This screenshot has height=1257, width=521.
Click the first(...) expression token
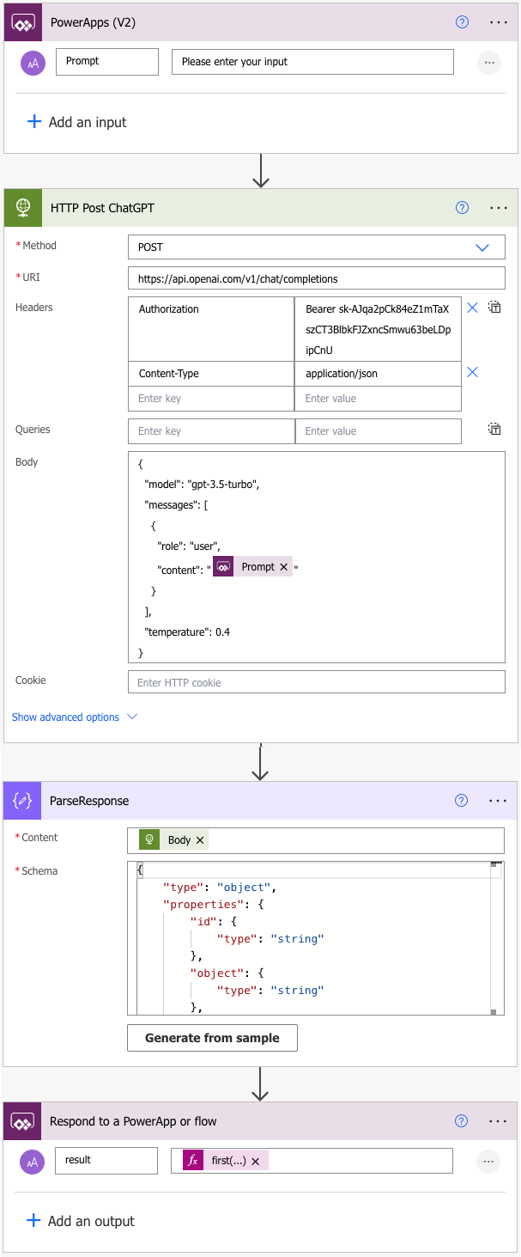(x=225, y=1161)
